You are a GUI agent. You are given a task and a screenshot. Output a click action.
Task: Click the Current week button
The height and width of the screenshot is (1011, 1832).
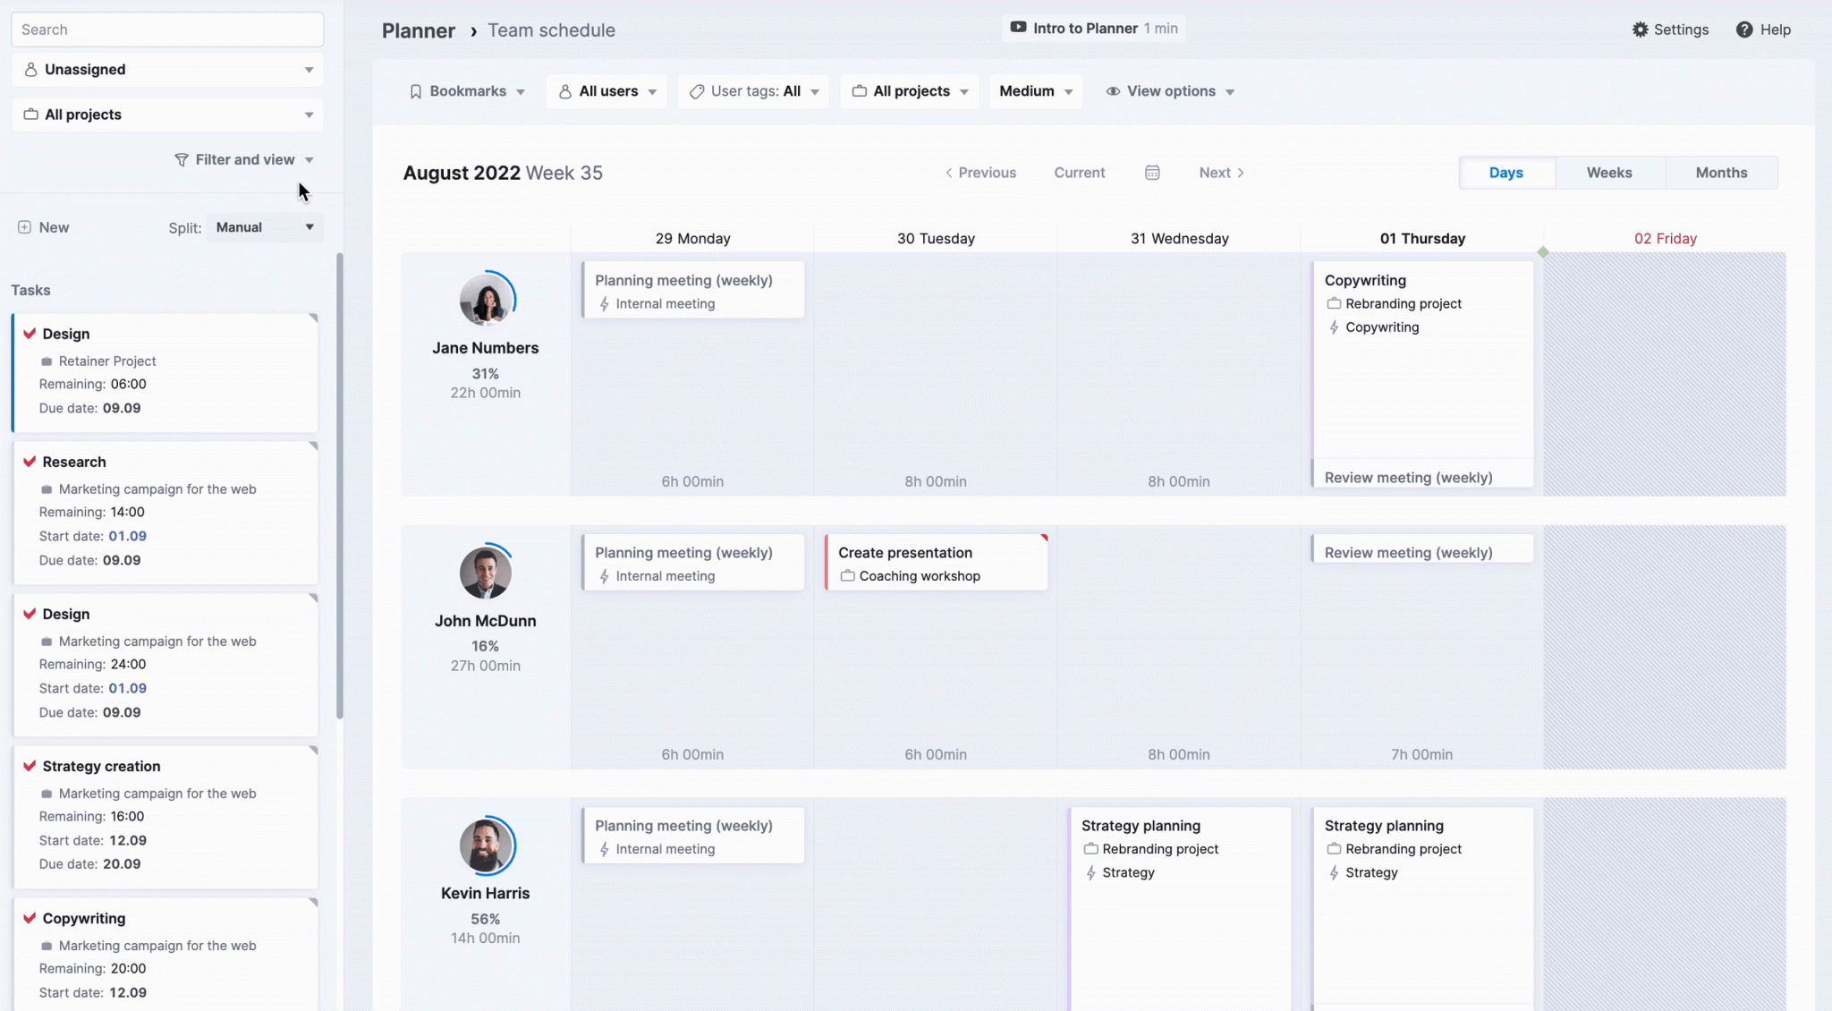[x=1079, y=172]
